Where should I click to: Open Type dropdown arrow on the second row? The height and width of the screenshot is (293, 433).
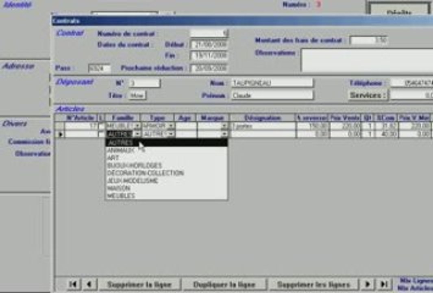[171, 134]
